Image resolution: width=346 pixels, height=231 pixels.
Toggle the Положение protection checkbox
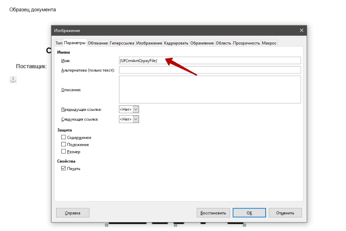[64, 144]
